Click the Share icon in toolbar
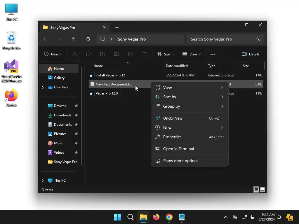Screen dimensions: 299x224 point(131,54)
